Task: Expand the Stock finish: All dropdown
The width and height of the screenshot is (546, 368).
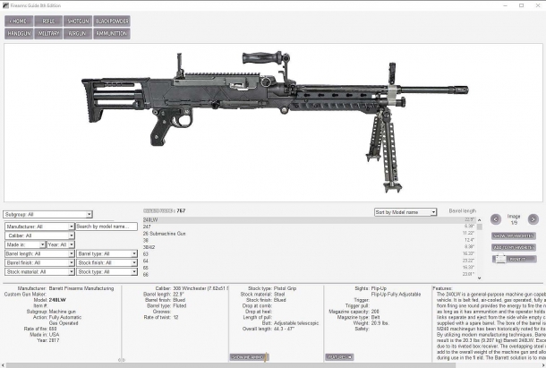Action: click(107, 262)
